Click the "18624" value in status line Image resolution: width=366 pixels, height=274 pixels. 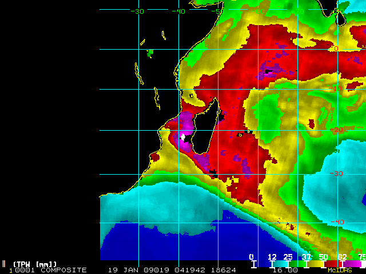[224, 270]
